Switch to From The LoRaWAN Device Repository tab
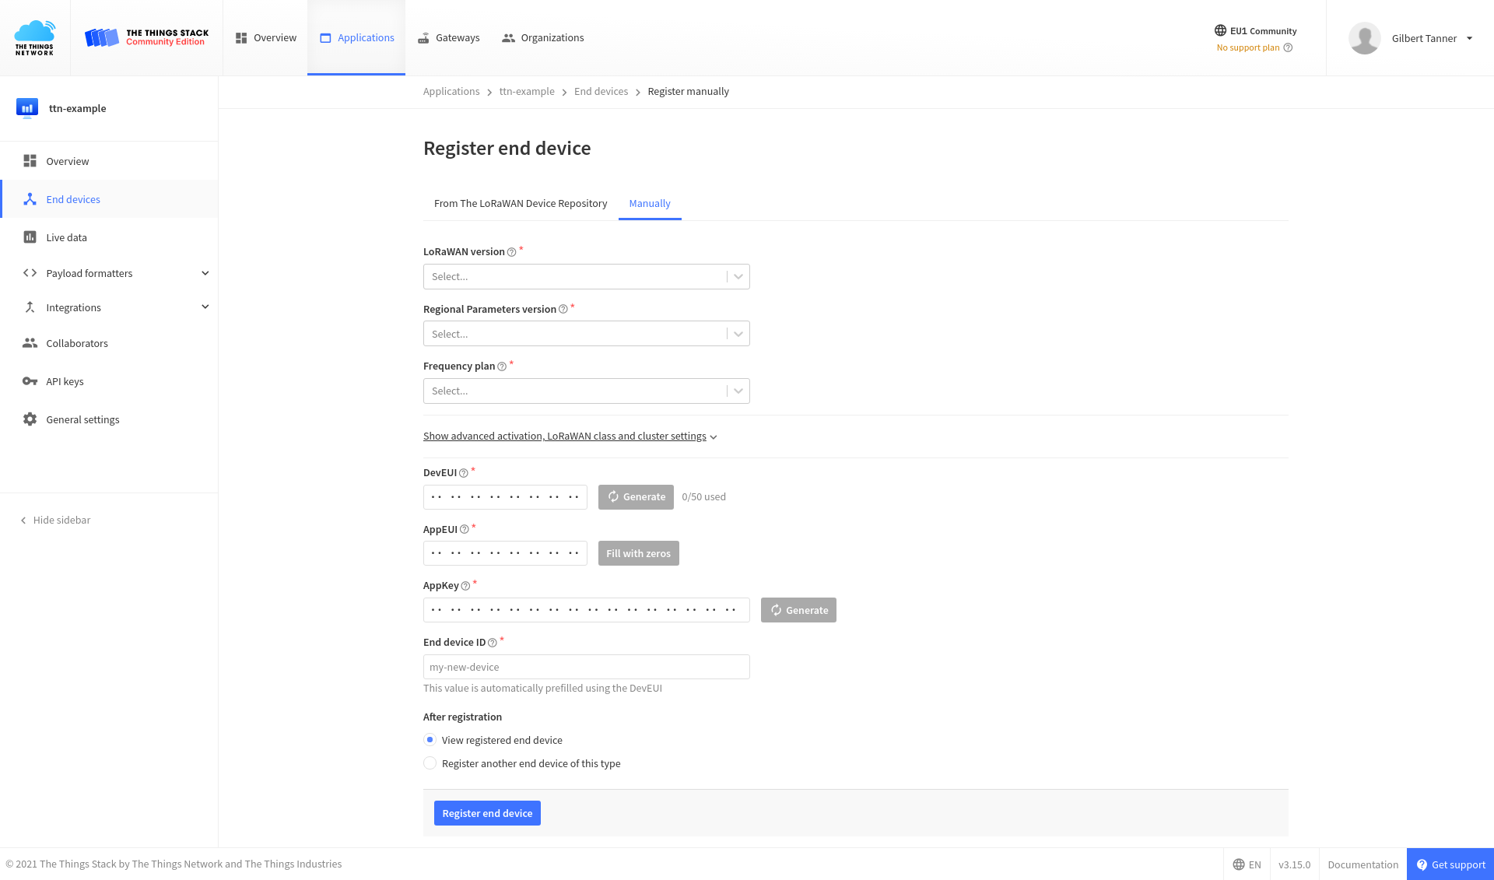Image resolution: width=1494 pixels, height=880 pixels. 521,202
